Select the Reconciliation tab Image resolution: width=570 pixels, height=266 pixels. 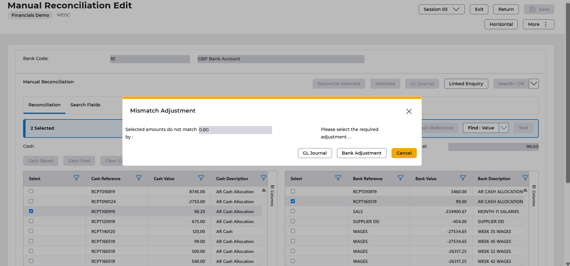pyautogui.click(x=44, y=105)
